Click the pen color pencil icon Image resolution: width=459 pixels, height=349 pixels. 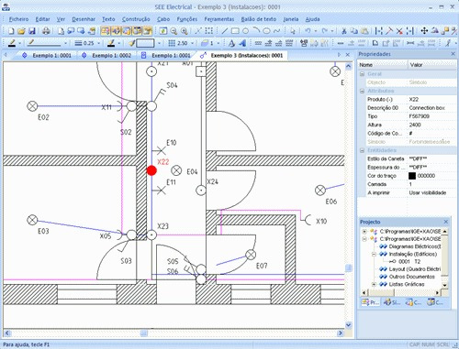pos(12,43)
